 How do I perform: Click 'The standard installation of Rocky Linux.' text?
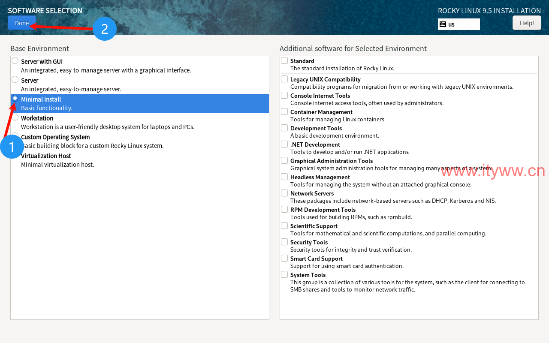click(x=342, y=68)
